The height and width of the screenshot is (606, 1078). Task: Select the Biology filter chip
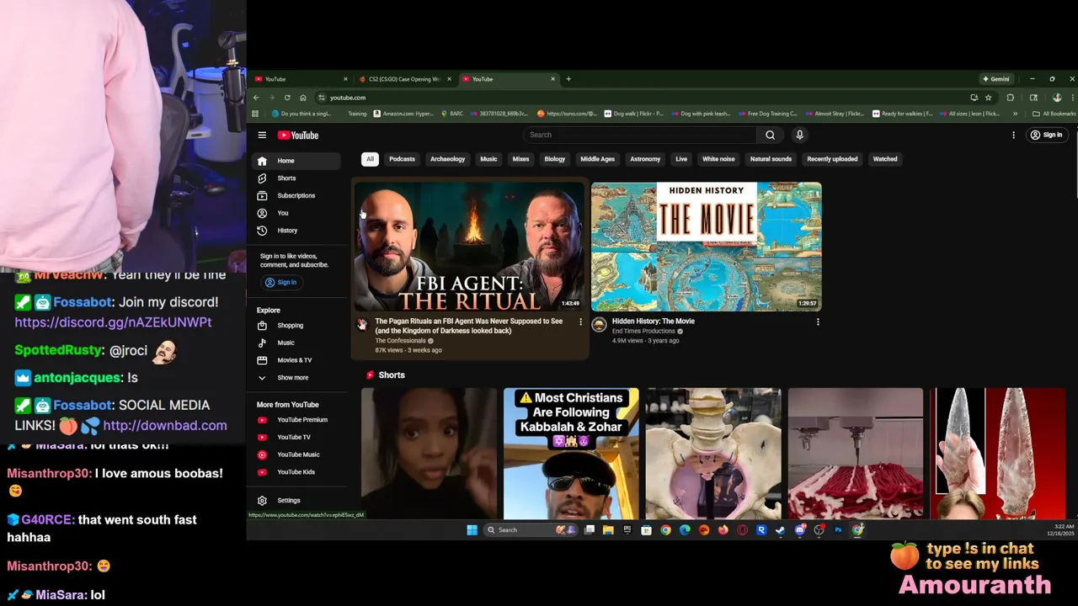[x=554, y=159]
